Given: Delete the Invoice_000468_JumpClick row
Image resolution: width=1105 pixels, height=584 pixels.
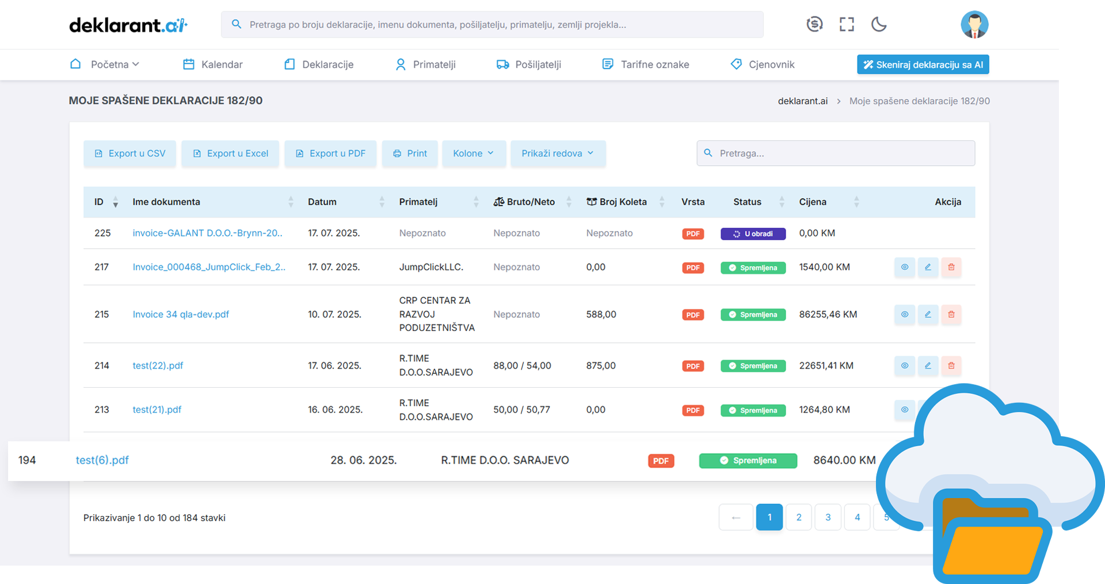Looking at the screenshot, I should click(951, 267).
